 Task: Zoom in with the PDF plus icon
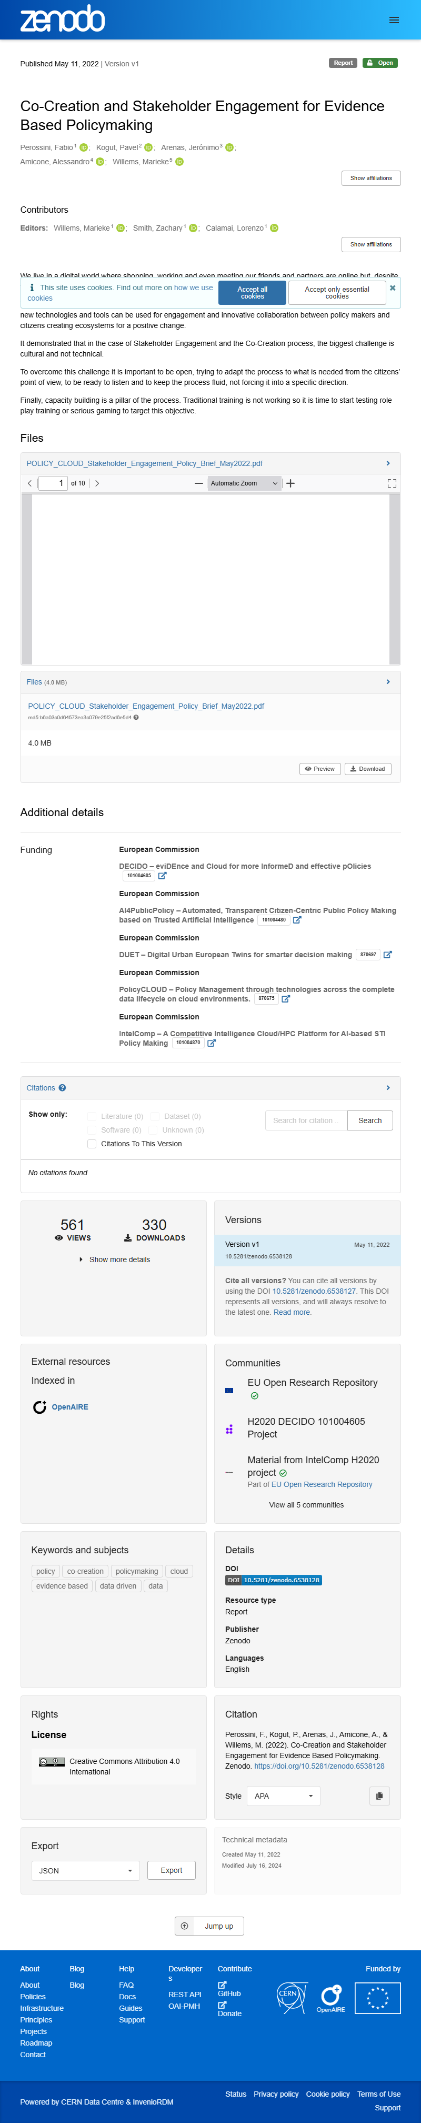tap(290, 484)
